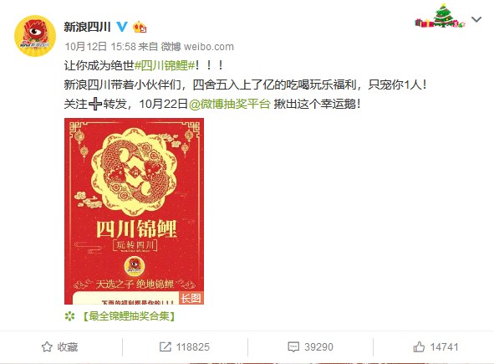Click the blue verified V badge

point(122,27)
